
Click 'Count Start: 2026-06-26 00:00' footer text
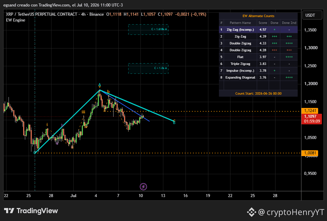pyautogui.click(x=258, y=93)
